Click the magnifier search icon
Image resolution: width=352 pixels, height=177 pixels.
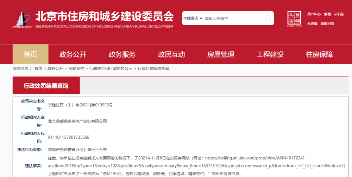[x=268, y=18]
